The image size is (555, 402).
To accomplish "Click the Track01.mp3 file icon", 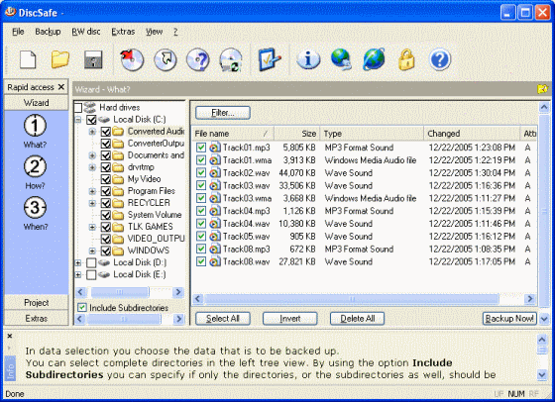I will pos(214,148).
